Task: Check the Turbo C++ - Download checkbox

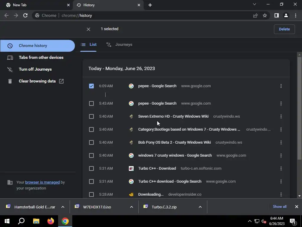Action: pyautogui.click(x=91, y=168)
